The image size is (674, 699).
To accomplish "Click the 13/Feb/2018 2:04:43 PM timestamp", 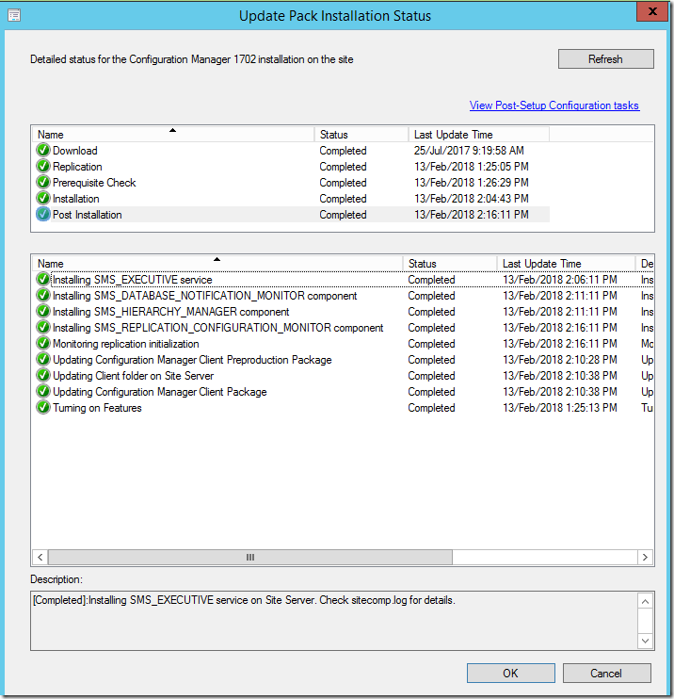I will coord(472,199).
